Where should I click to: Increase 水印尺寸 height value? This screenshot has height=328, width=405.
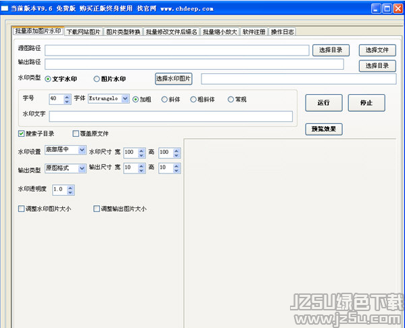click(176, 150)
